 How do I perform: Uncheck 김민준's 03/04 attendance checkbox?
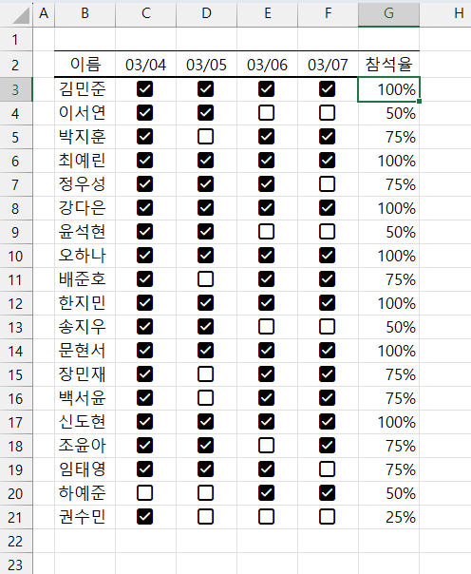(144, 89)
